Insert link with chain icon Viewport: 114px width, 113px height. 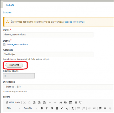point(105,108)
